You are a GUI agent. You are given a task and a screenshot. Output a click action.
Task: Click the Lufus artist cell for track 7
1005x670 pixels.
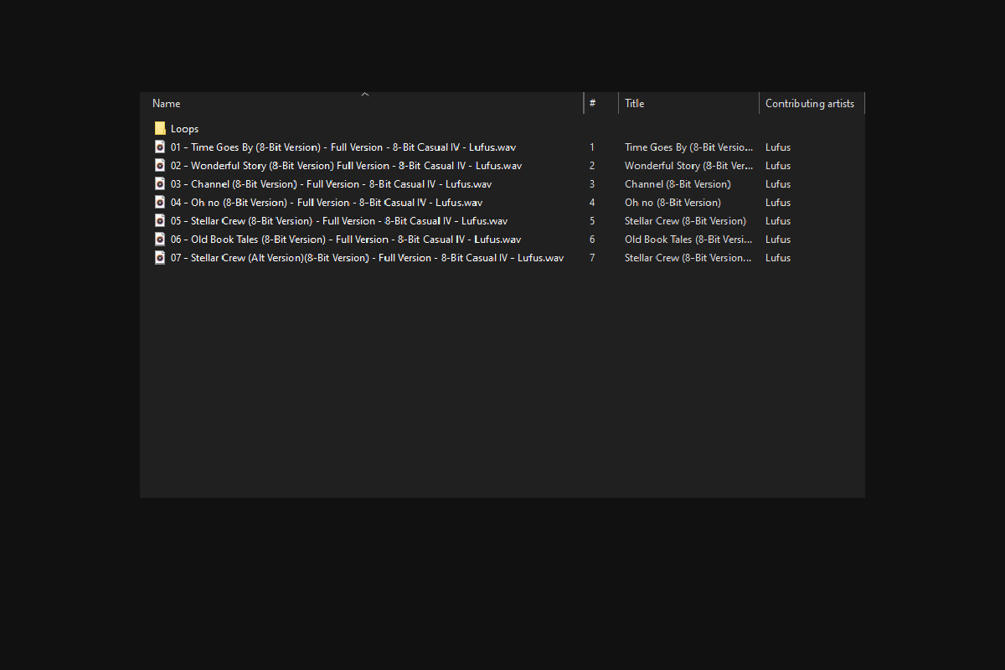click(x=778, y=258)
